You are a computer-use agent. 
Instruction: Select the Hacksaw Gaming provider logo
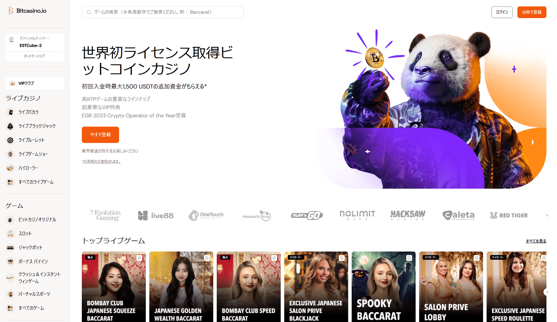click(408, 215)
